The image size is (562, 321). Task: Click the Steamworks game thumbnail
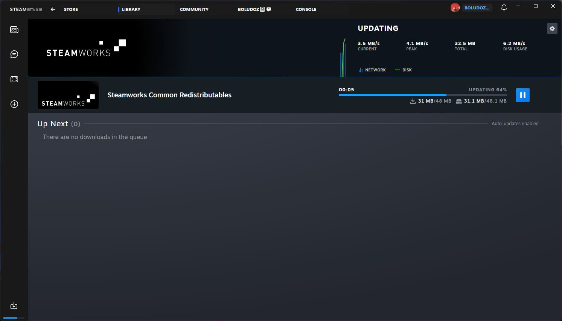tap(68, 95)
